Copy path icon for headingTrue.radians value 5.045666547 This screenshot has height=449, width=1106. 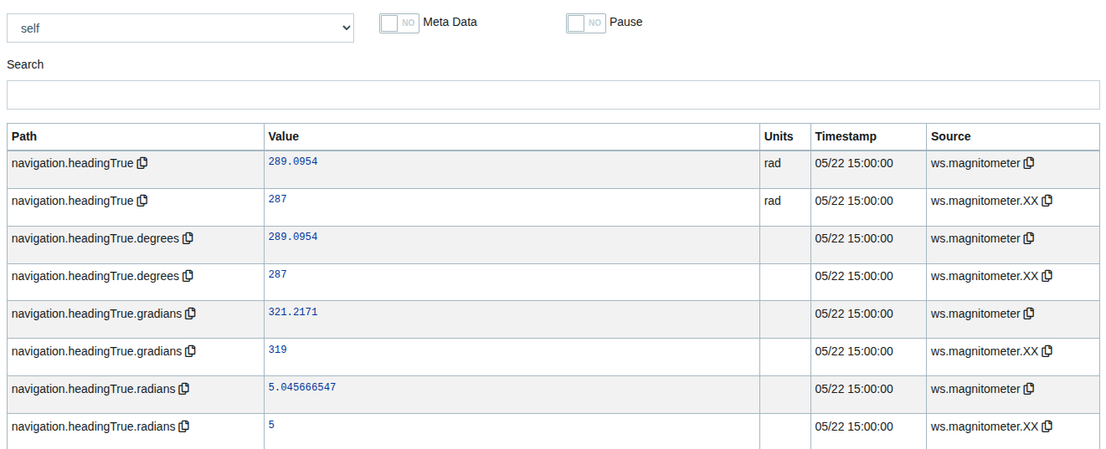pyautogui.click(x=184, y=389)
